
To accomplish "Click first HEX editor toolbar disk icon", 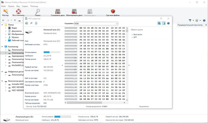I will pos(27,23).
